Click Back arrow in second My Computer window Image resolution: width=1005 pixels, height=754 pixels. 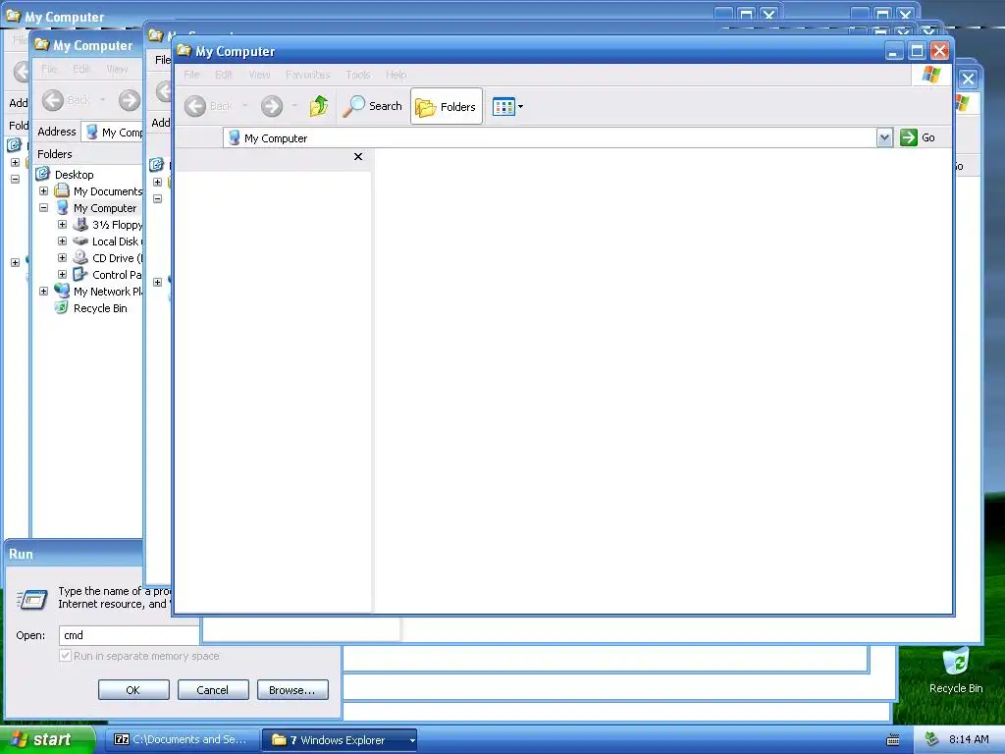[53, 100]
